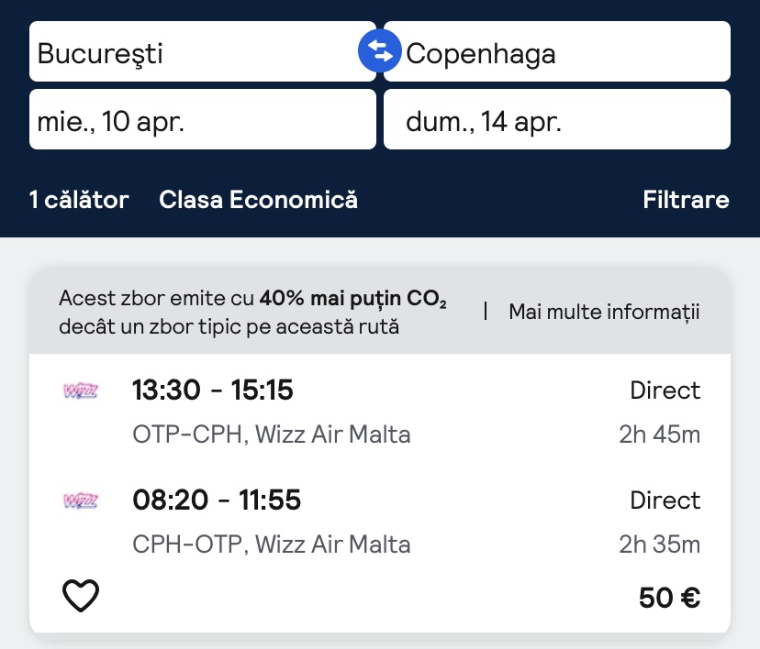Image resolution: width=760 pixels, height=649 pixels.
Task: Open Mai multe informații link
Action: (604, 312)
